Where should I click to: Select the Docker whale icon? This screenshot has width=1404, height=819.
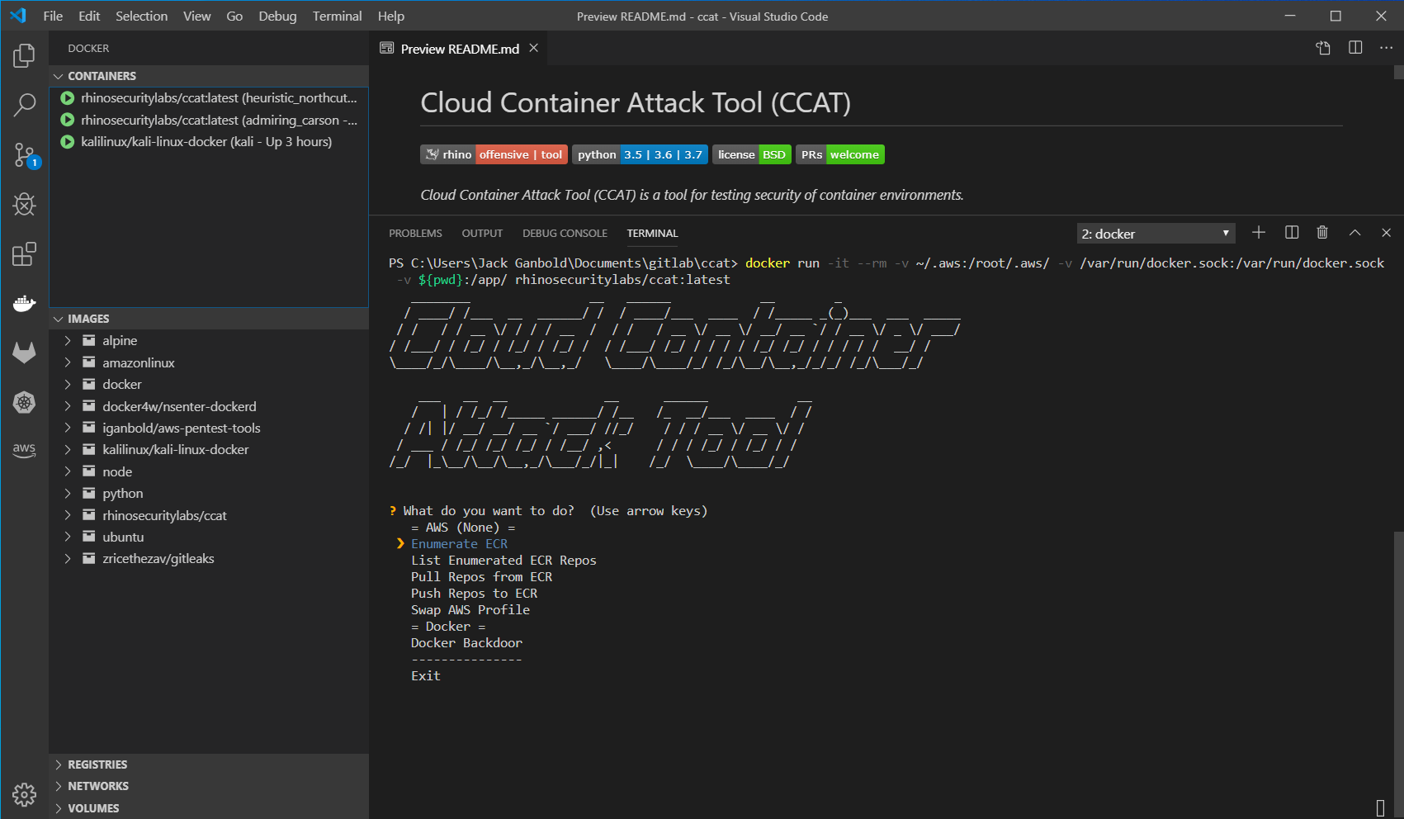click(24, 303)
